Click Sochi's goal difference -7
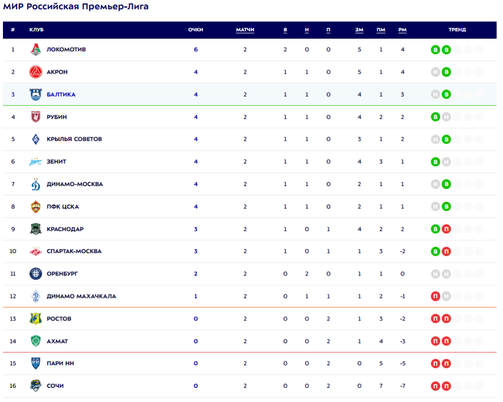This screenshot has width=503, height=402. coord(402,386)
